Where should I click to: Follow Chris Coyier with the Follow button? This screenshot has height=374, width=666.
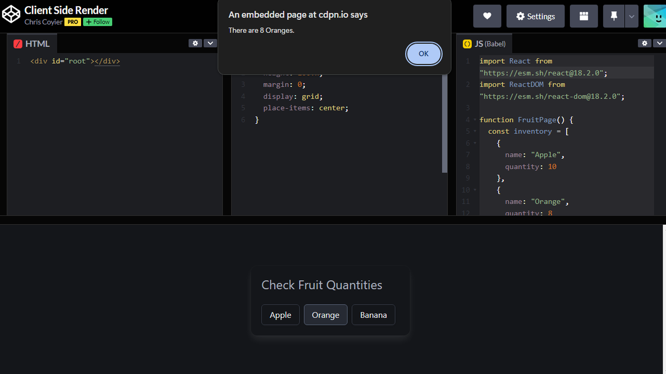(97, 22)
